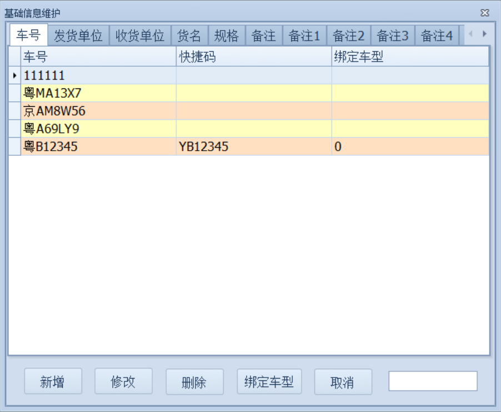The height and width of the screenshot is (412, 501).
Task: Select the 备注1 tab
Action: [304, 36]
